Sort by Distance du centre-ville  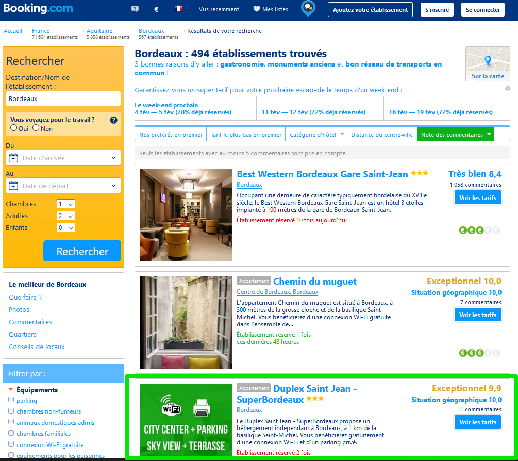[x=382, y=135]
